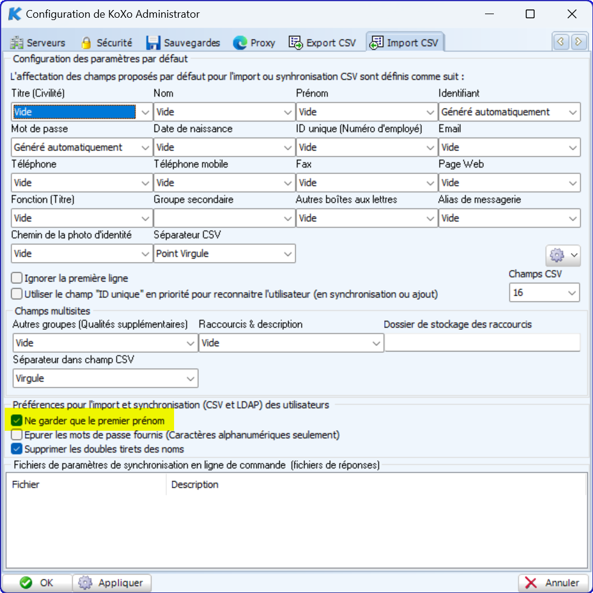593x593 pixels.
Task: Open the Séparateur CSV dropdown
Action: pyautogui.click(x=224, y=254)
